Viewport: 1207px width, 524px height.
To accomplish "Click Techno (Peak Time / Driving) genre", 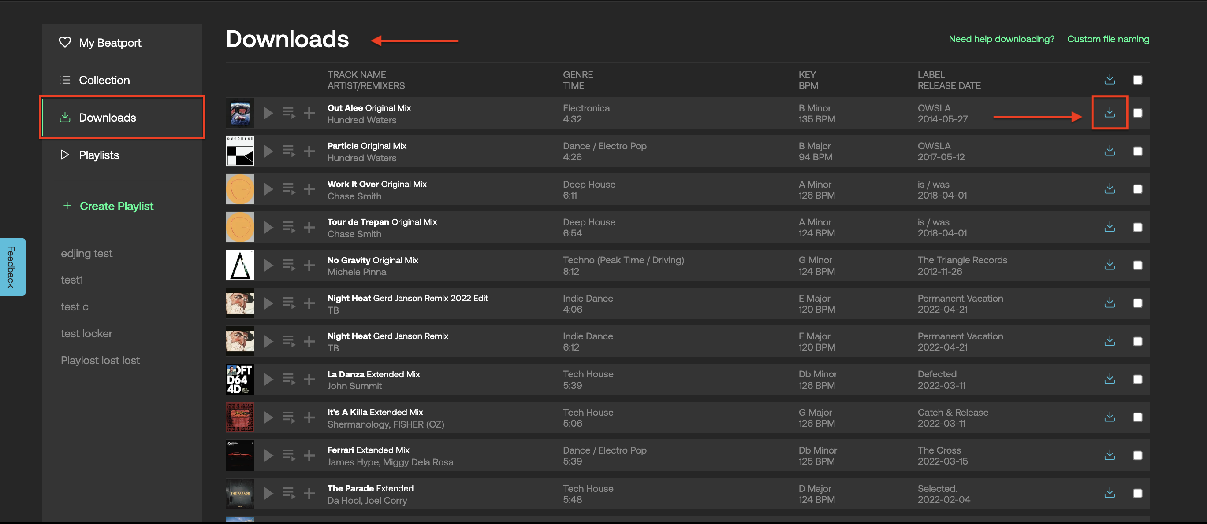I will (623, 260).
